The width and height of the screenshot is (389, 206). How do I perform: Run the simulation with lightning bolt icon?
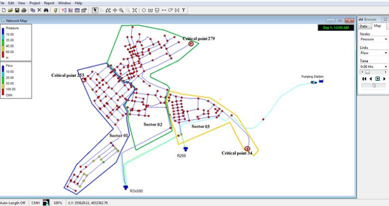pos(55,10)
